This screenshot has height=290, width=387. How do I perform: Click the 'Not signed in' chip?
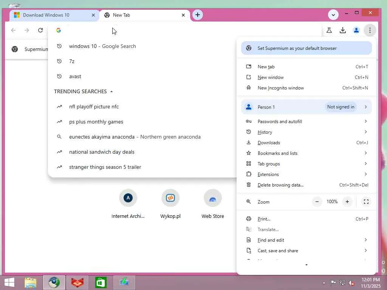(341, 107)
